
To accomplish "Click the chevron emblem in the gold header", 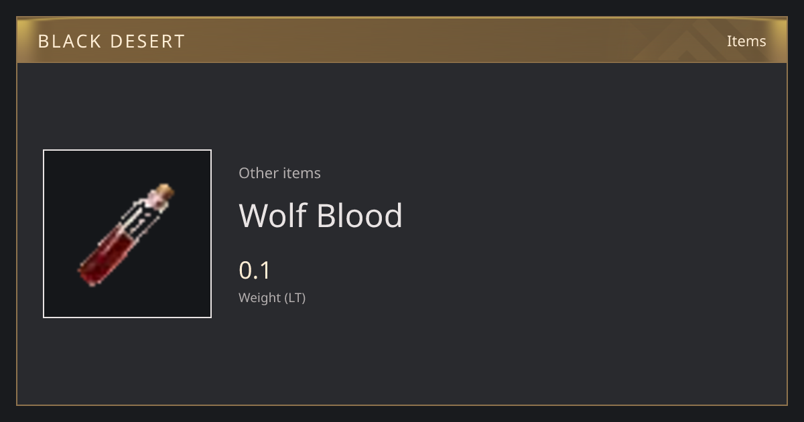I will (x=697, y=40).
